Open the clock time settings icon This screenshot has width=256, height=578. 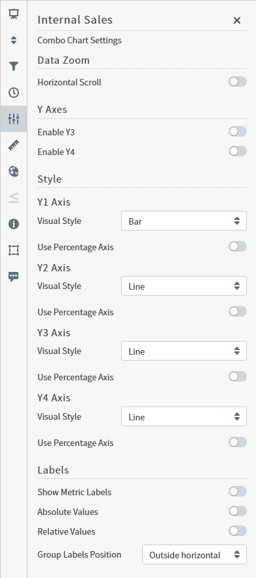pyautogui.click(x=14, y=93)
